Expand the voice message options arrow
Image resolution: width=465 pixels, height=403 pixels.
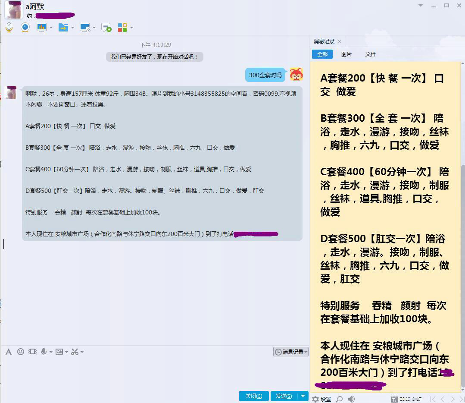pos(51,352)
